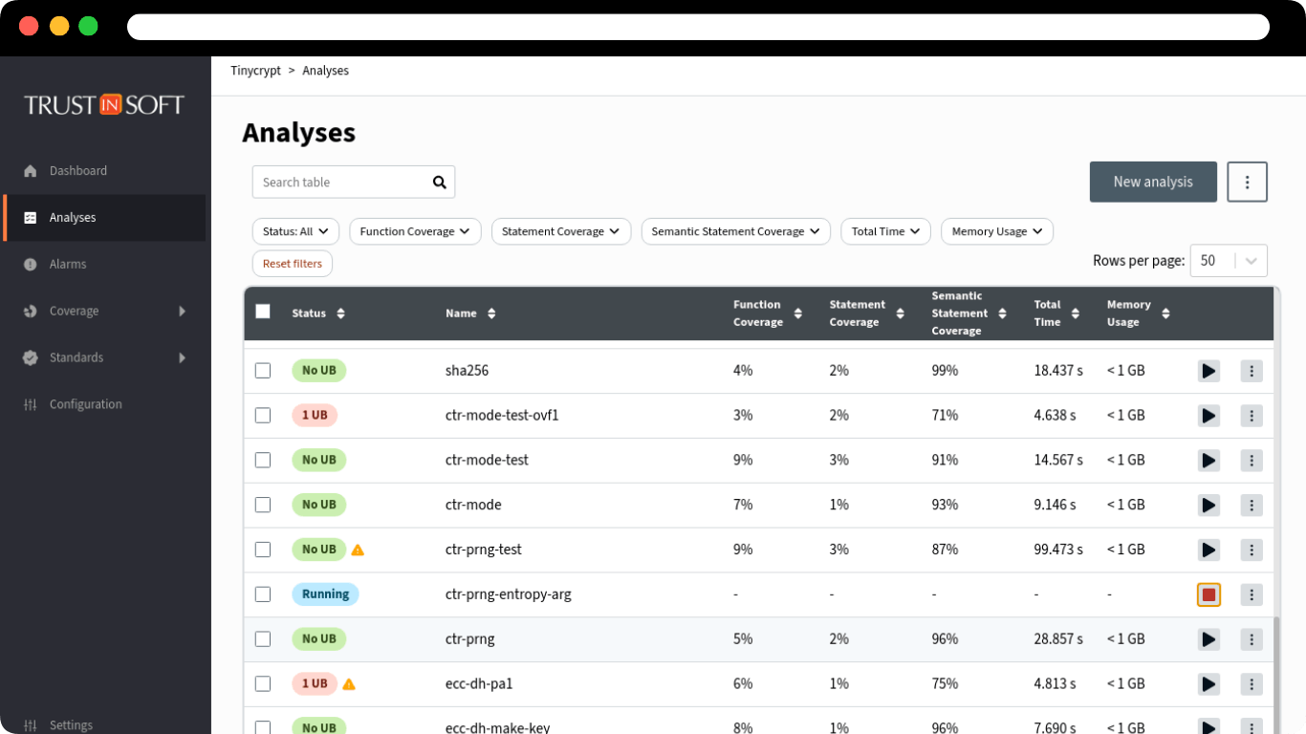Run the ctr-prng analysis
This screenshot has width=1306, height=734.
(x=1208, y=639)
